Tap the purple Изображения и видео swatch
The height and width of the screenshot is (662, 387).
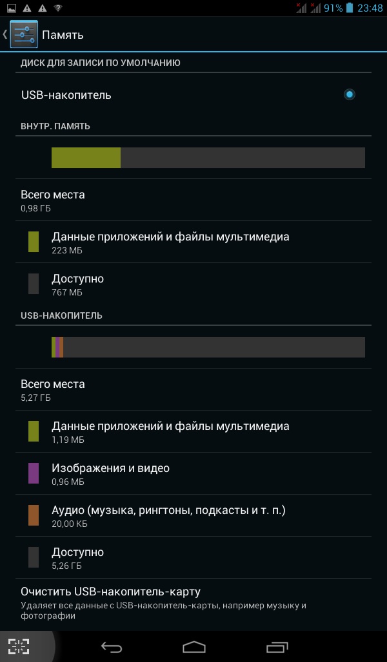[x=34, y=473]
